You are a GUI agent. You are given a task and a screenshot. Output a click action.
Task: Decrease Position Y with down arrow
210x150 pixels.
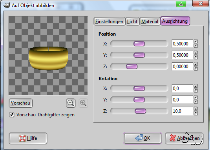pyautogui.click(x=195, y=57)
